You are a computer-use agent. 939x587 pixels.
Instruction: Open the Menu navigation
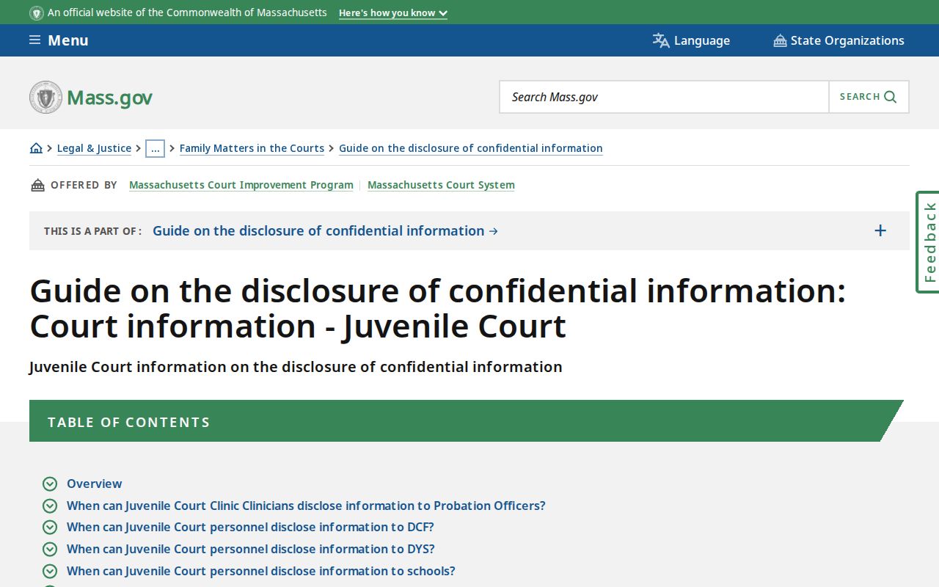[x=59, y=40]
